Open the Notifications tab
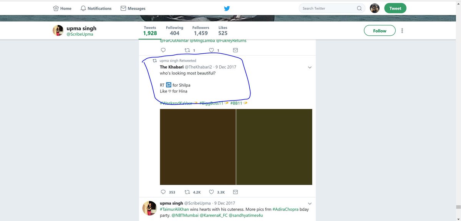The height and width of the screenshot is (221, 461). (96, 8)
